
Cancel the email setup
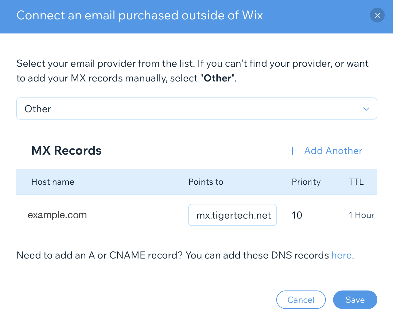pyautogui.click(x=301, y=300)
